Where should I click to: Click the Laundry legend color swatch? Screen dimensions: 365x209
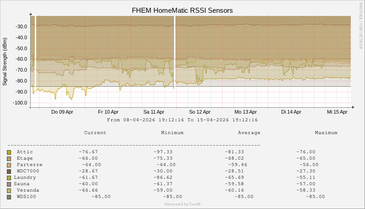coord(9,178)
